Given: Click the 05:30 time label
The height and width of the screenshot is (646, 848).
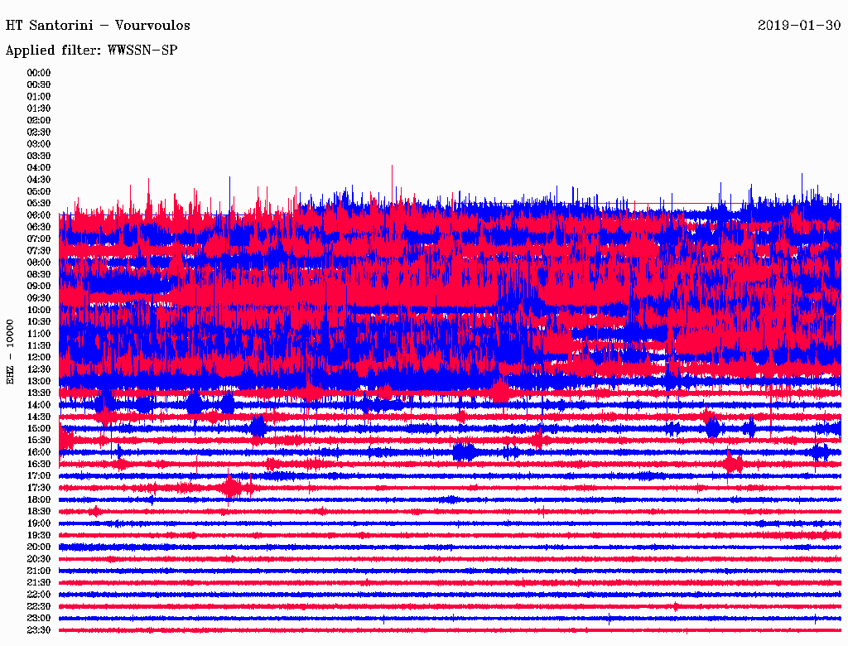Looking at the screenshot, I should tap(39, 204).
